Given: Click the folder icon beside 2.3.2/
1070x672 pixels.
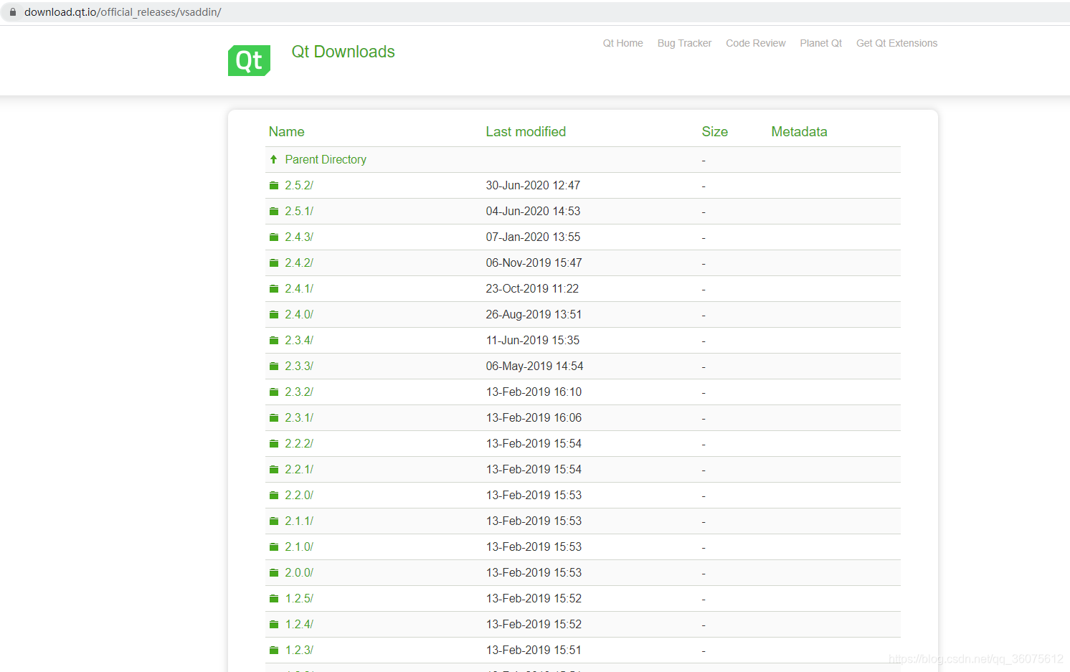Looking at the screenshot, I should point(274,392).
